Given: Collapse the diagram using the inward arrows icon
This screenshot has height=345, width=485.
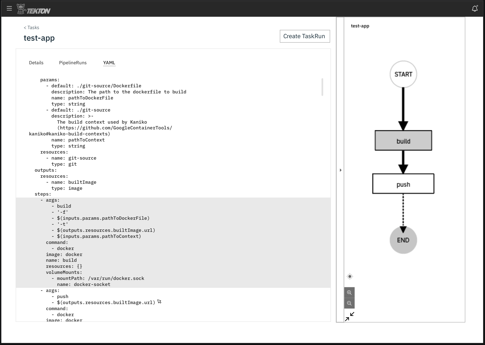Looking at the screenshot, I should pos(349,316).
